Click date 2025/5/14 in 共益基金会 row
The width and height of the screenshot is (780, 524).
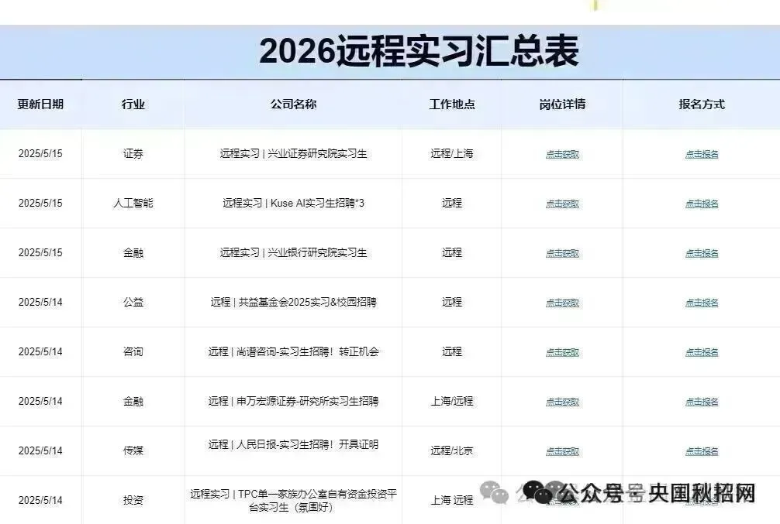point(40,302)
